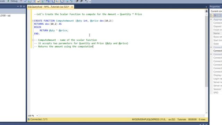Decrease indent of selected lines
This screenshot has width=222, height=125.
[x=77, y=1]
